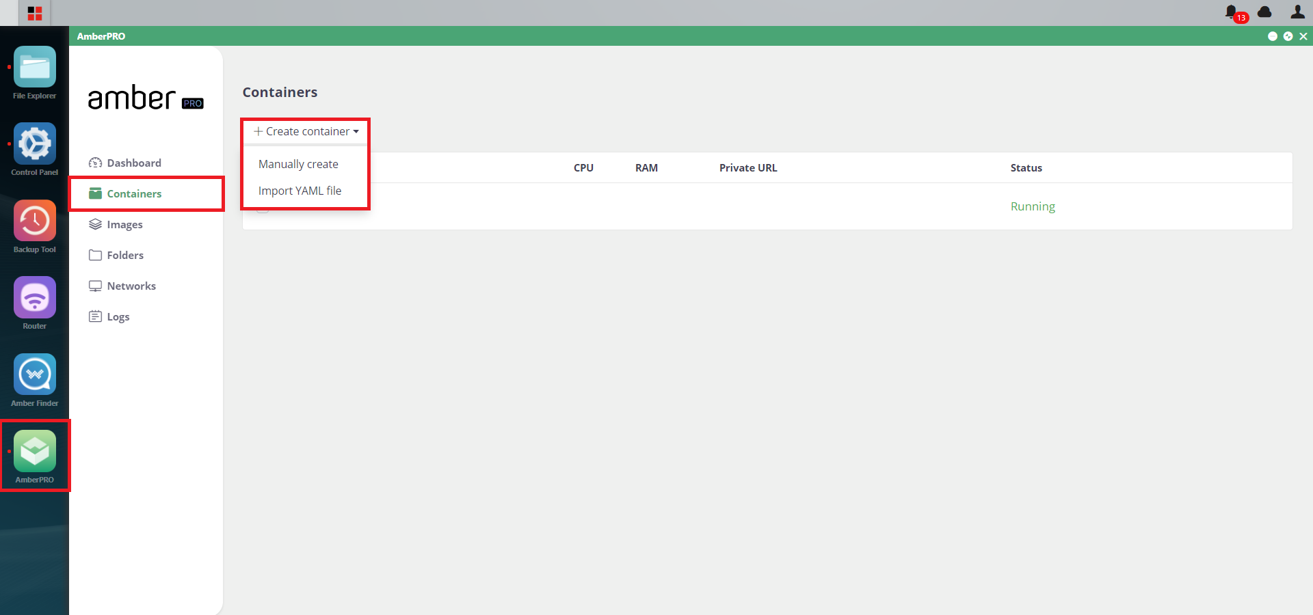The height and width of the screenshot is (615, 1313).
Task: Expand the Create container dropdown
Action: click(x=306, y=131)
